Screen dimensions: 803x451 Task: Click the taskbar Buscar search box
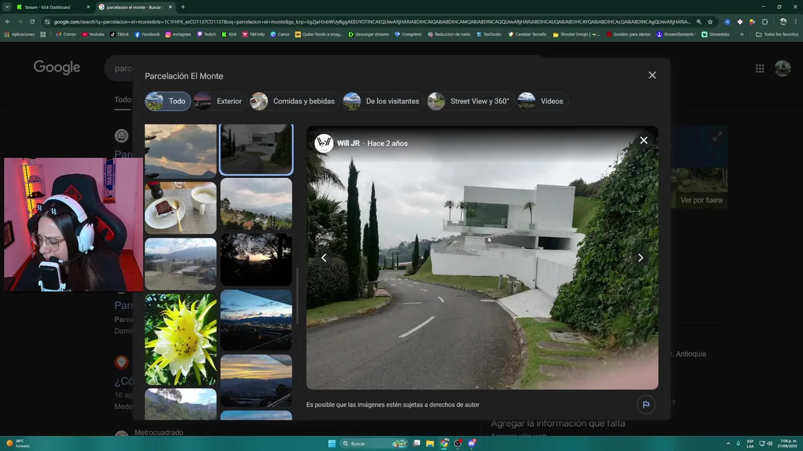[x=375, y=443]
